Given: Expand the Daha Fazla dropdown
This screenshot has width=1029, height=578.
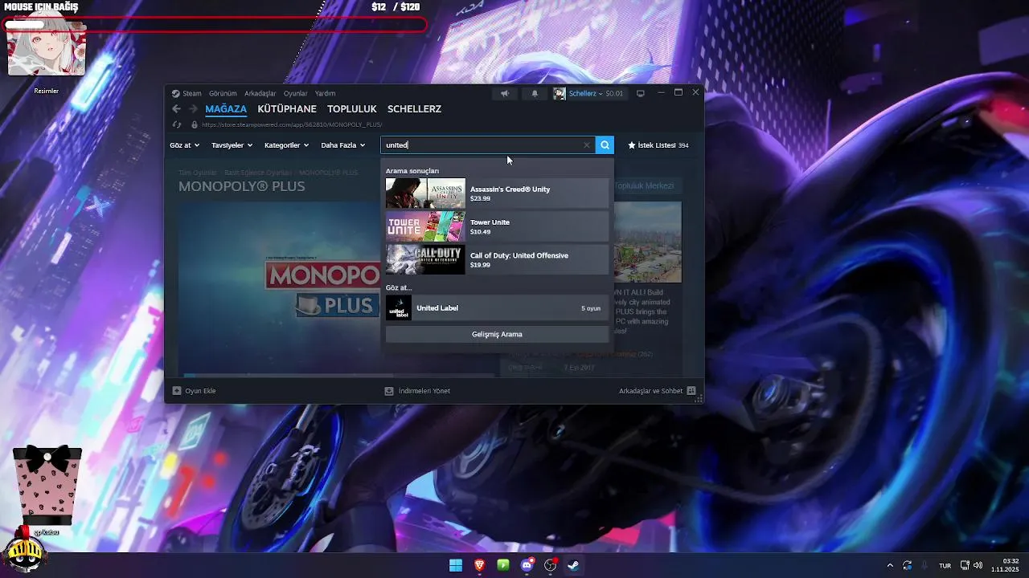Looking at the screenshot, I should pos(343,145).
